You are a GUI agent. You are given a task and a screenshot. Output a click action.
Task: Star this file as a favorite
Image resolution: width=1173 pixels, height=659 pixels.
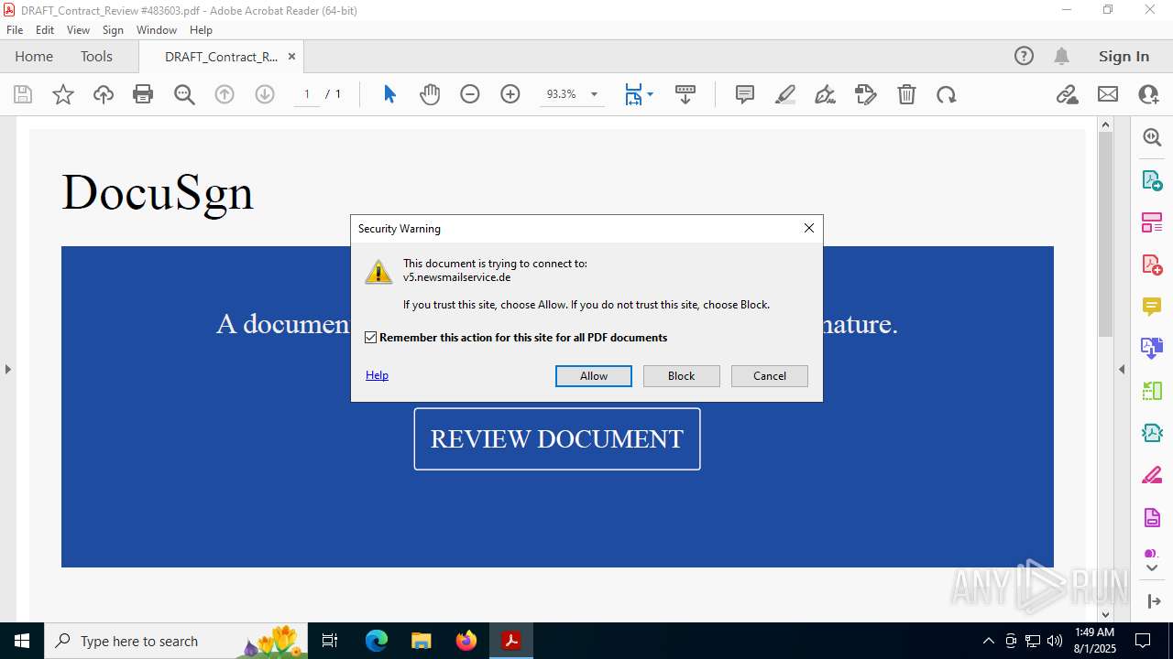(x=63, y=94)
